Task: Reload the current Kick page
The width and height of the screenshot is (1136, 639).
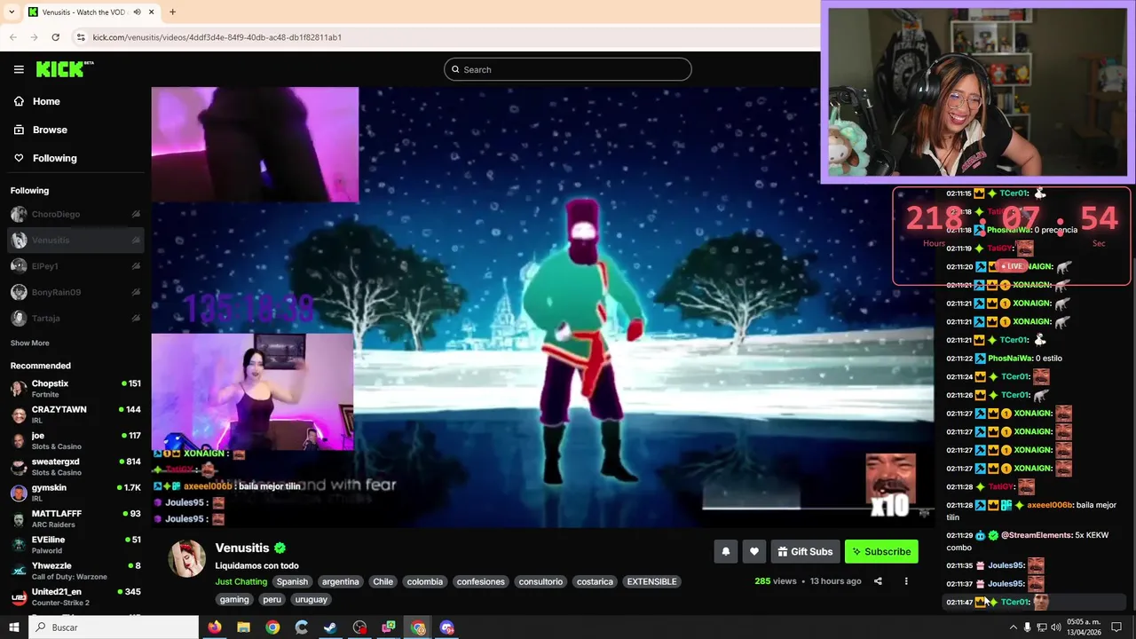Action: 55,37
